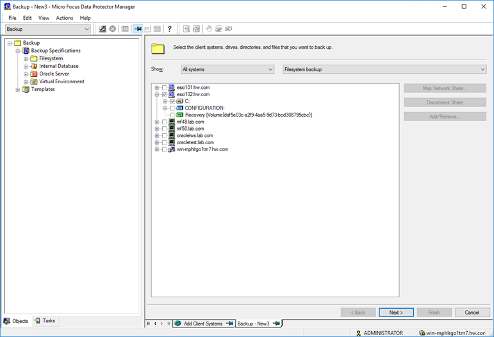Click the CONFIGURATION object icon

tap(180, 108)
